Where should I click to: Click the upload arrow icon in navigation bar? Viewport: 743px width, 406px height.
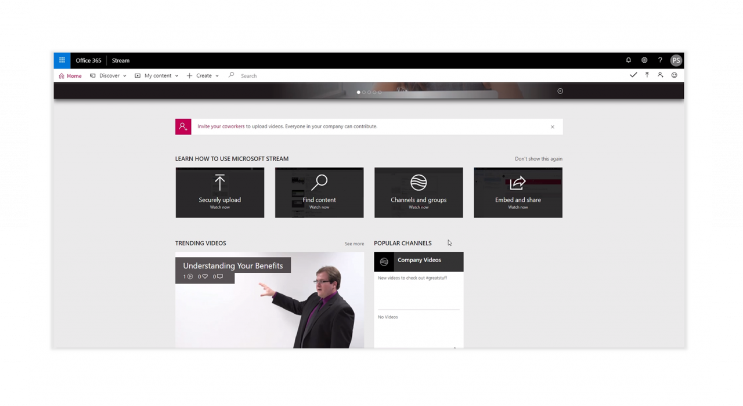[x=647, y=75]
